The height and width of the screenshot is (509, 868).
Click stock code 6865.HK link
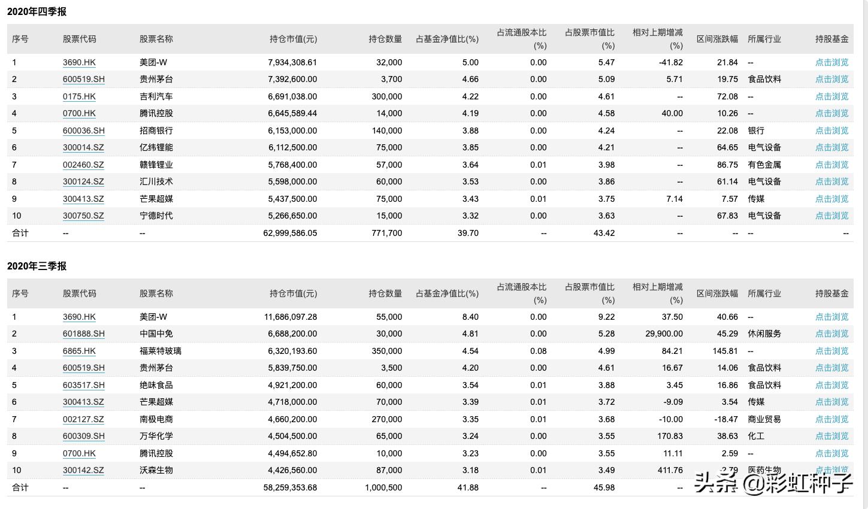pyautogui.click(x=79, y=351)
